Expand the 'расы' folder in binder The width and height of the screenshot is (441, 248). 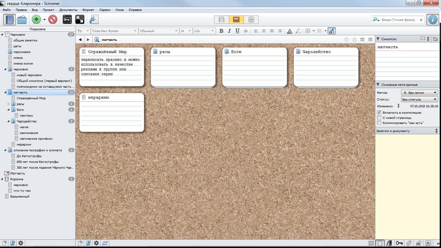[9, 104]
